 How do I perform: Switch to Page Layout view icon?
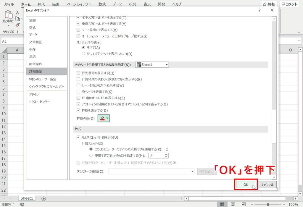pyautogui.click(x=233, y=204)
